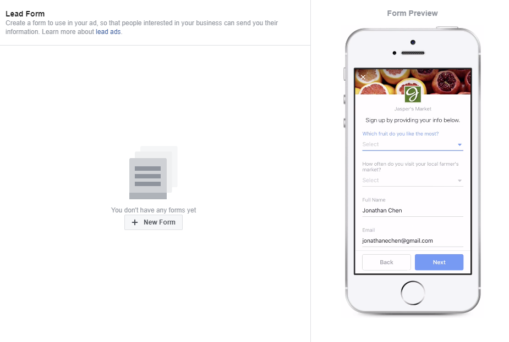Tap the phone's home button circle

[413, 293]
